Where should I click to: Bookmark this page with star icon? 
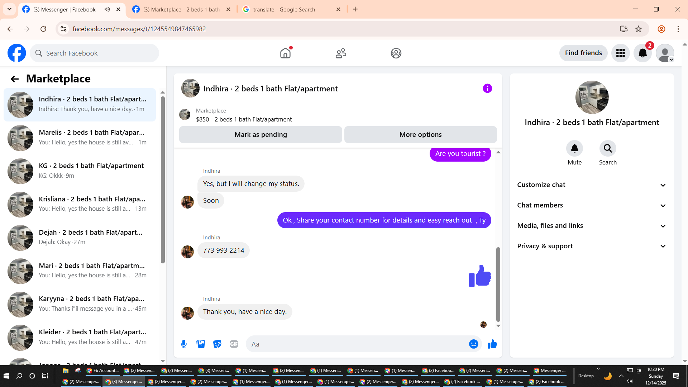[639, 29]
